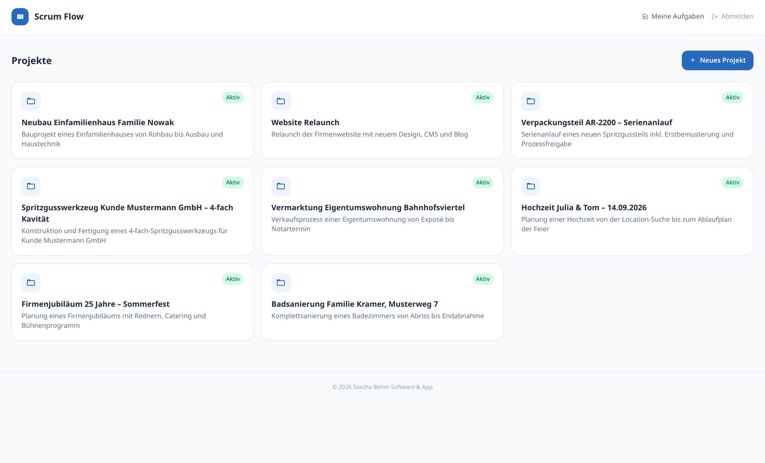Click description 'Komplettsanierung eines Badezimmers von Abriss'
Image resolution: width=765 pixels, height=463 pixels.
[378, 316]
